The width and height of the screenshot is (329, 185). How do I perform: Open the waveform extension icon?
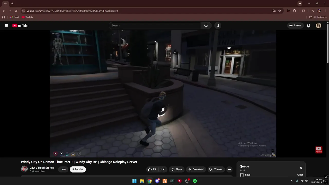tap(288, 11)
